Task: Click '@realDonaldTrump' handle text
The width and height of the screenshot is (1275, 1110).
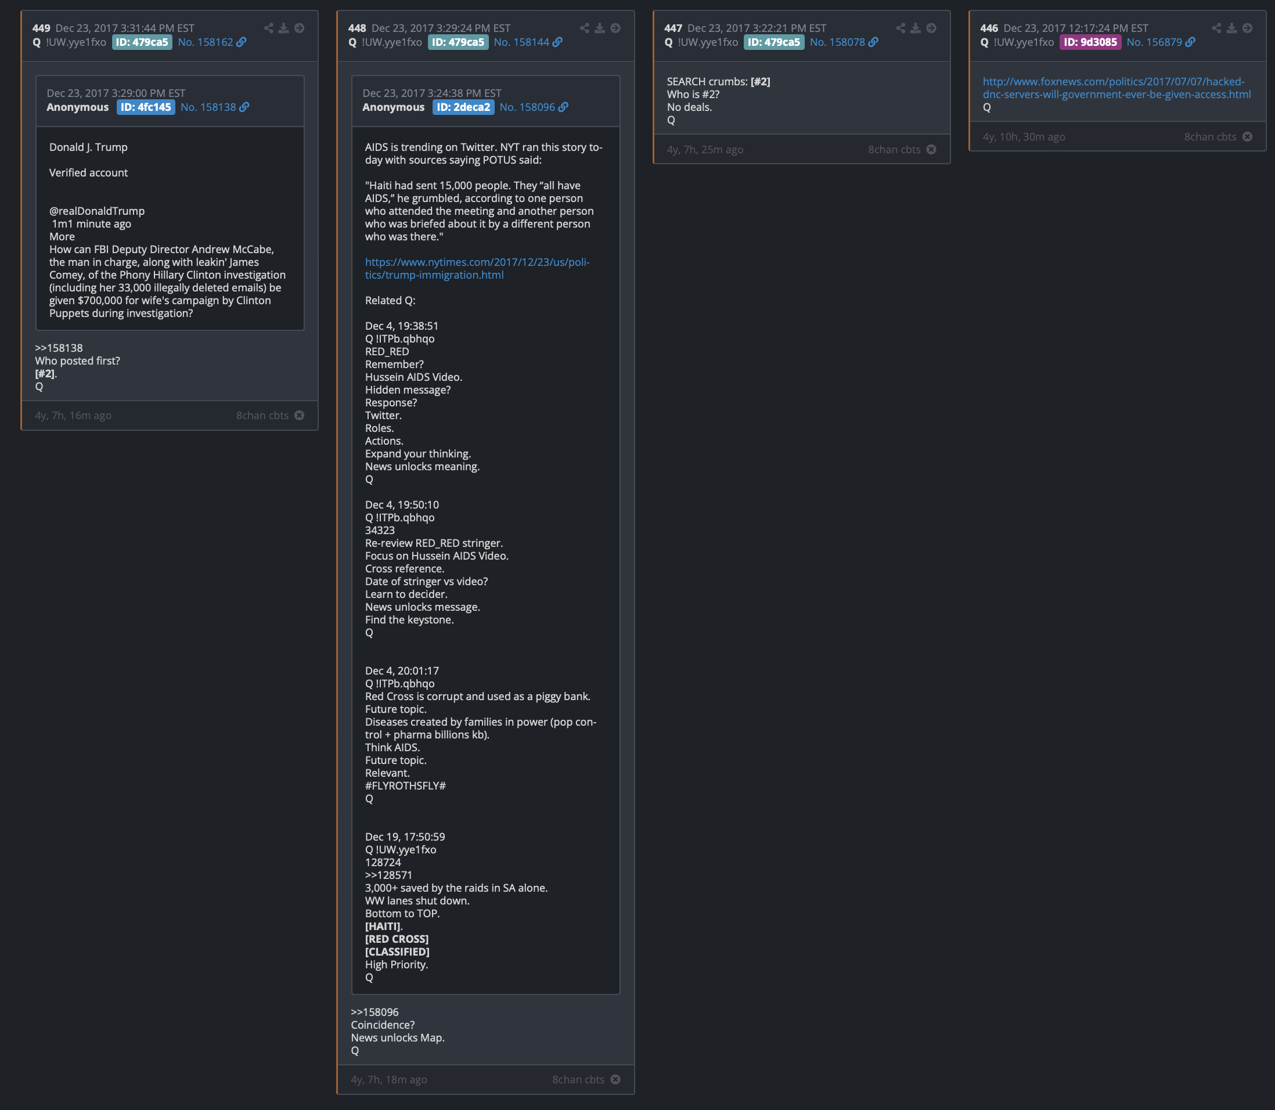Action: [96, 211]
